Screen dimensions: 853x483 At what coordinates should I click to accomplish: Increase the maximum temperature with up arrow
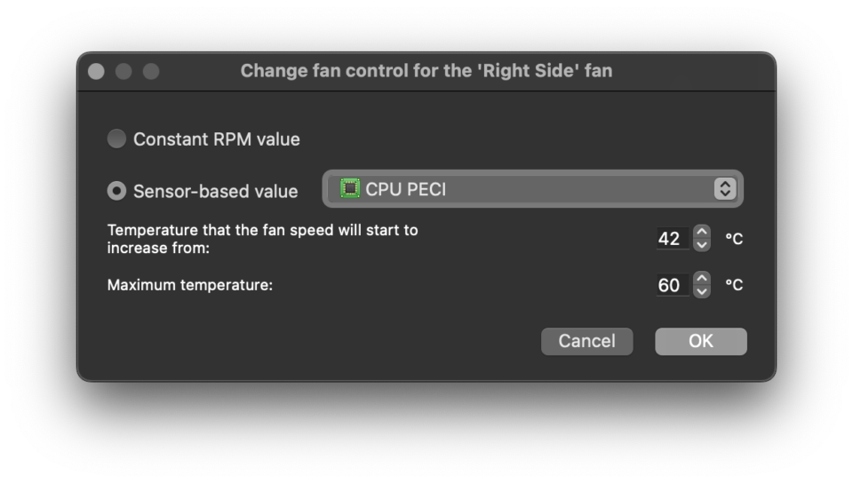click(x=702, y=278)
